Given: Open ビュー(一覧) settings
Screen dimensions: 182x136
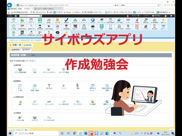Looking at the screenshot, I should tap(20, 88).
